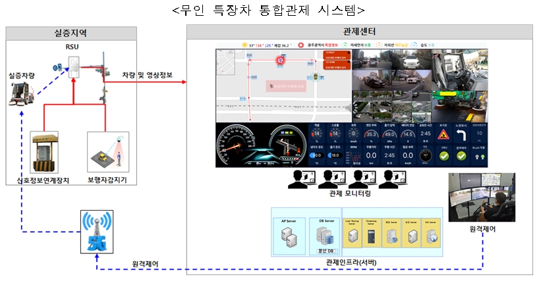541x283 pixels.
Task: Click the coolant temperature 0.0 slider pill
Action: 316,155
